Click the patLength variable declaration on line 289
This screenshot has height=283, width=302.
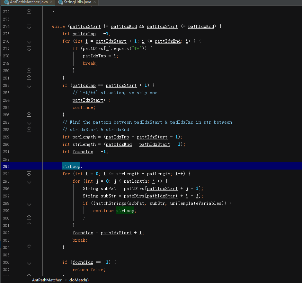84,137
